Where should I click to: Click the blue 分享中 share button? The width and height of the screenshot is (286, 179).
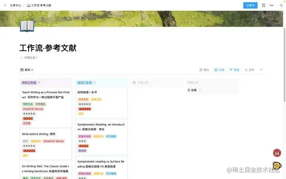coord(250,6)
